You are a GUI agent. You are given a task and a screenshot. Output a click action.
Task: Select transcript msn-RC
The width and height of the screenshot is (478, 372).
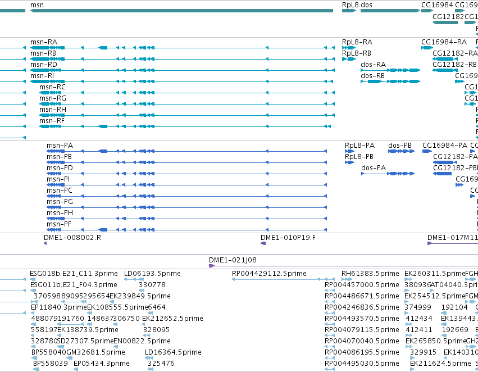pyautogui.click(x=52, y=87)
